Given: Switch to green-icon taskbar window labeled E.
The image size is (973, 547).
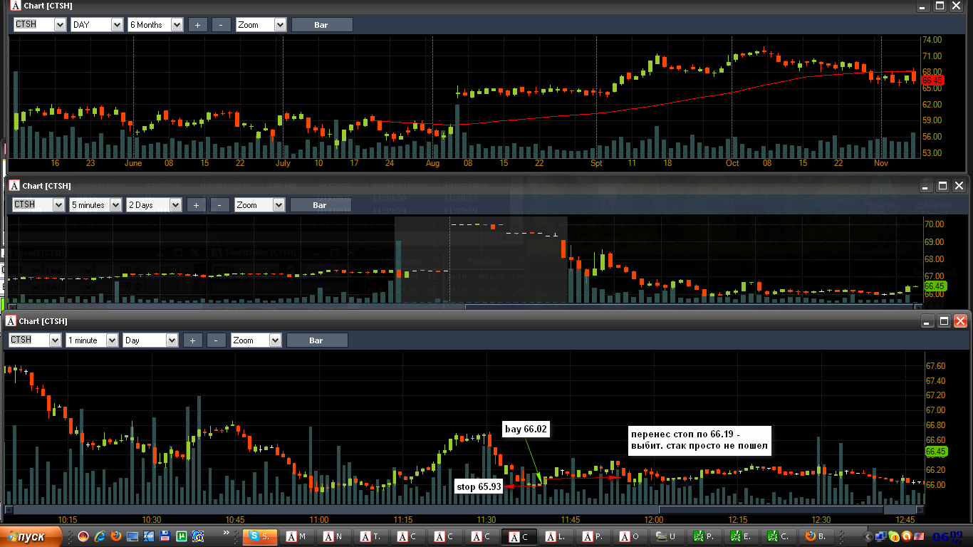Looking at the screenshot, I should 742,536.
